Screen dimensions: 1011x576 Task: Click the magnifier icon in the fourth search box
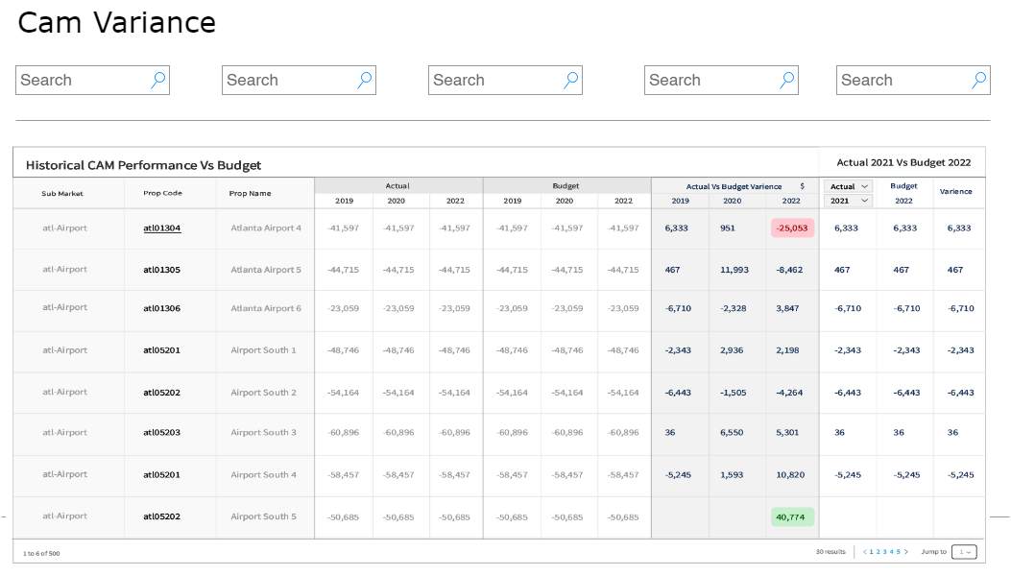point(787,81)
